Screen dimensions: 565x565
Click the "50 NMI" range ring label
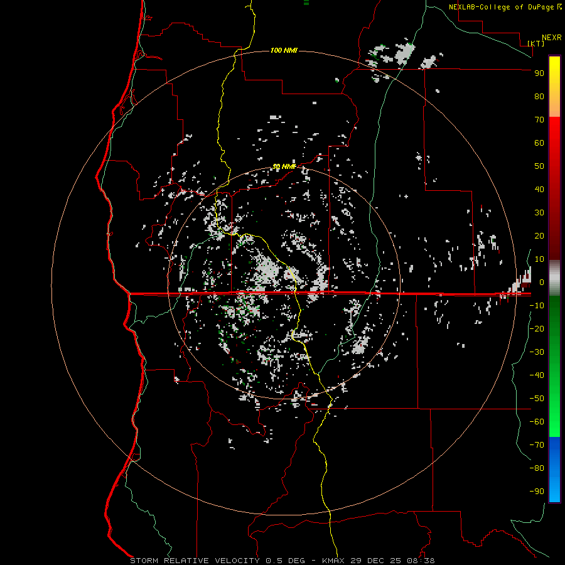284,166
